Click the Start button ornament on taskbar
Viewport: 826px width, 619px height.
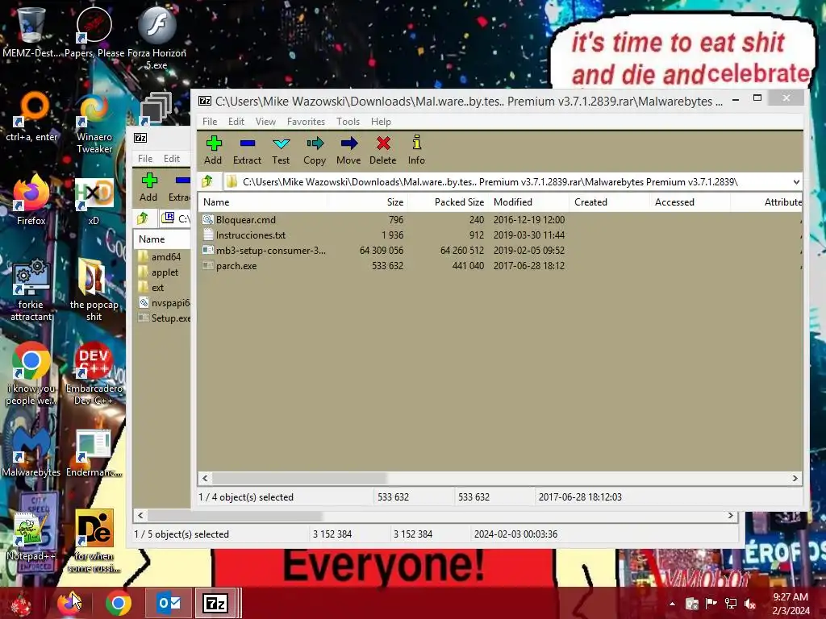[21, 603]
